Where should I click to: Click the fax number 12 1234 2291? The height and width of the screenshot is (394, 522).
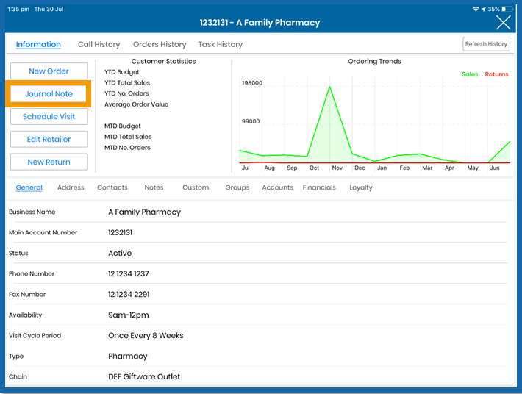tap(129, 295)
